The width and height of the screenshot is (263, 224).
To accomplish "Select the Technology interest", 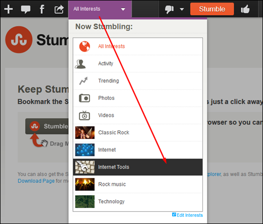I will tap(138, 202).
